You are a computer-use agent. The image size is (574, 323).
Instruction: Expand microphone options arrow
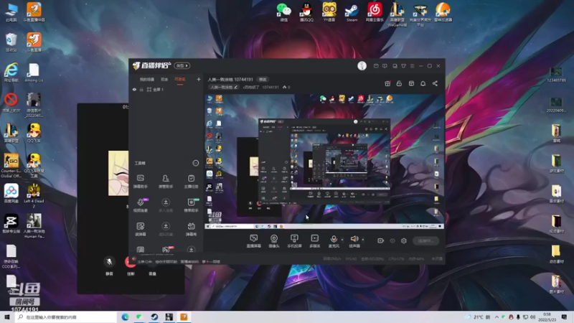tap(342, 240)
